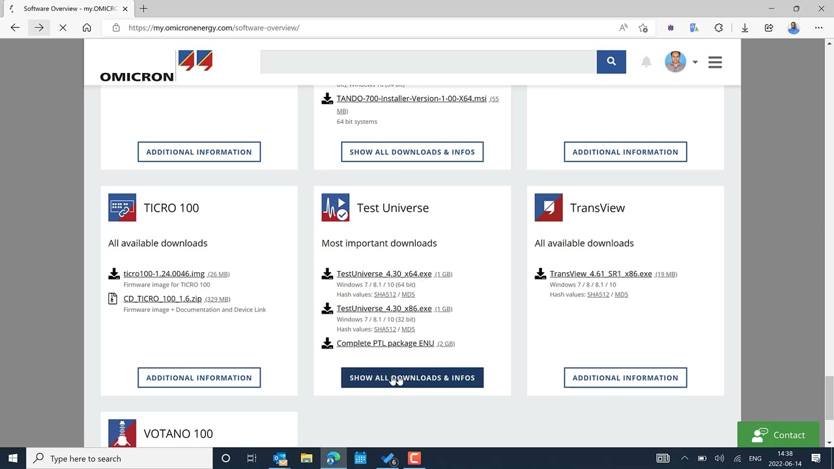Download CD_TICRO_100_1.6.zip

[162, 298]
